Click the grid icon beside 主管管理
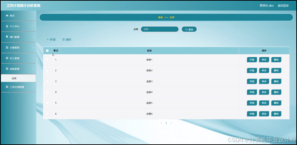 [7, 47]
